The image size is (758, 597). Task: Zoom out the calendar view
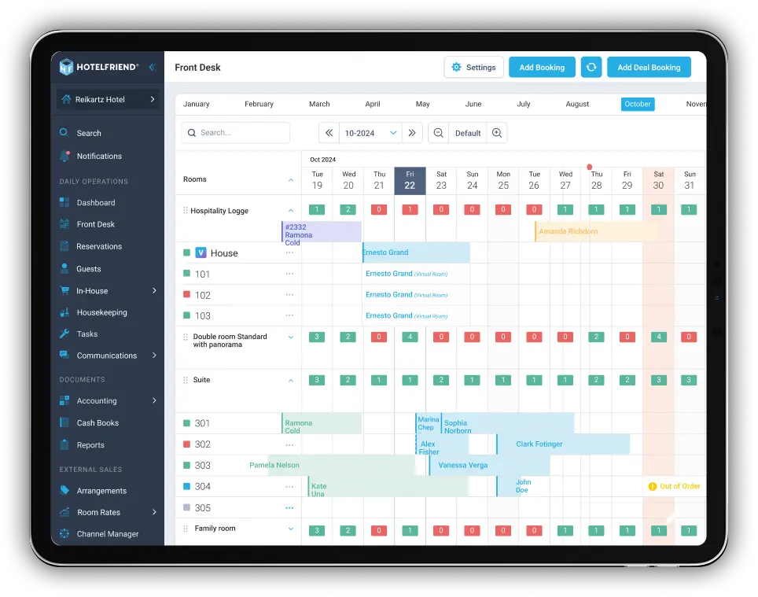click(x=439, y=133)
